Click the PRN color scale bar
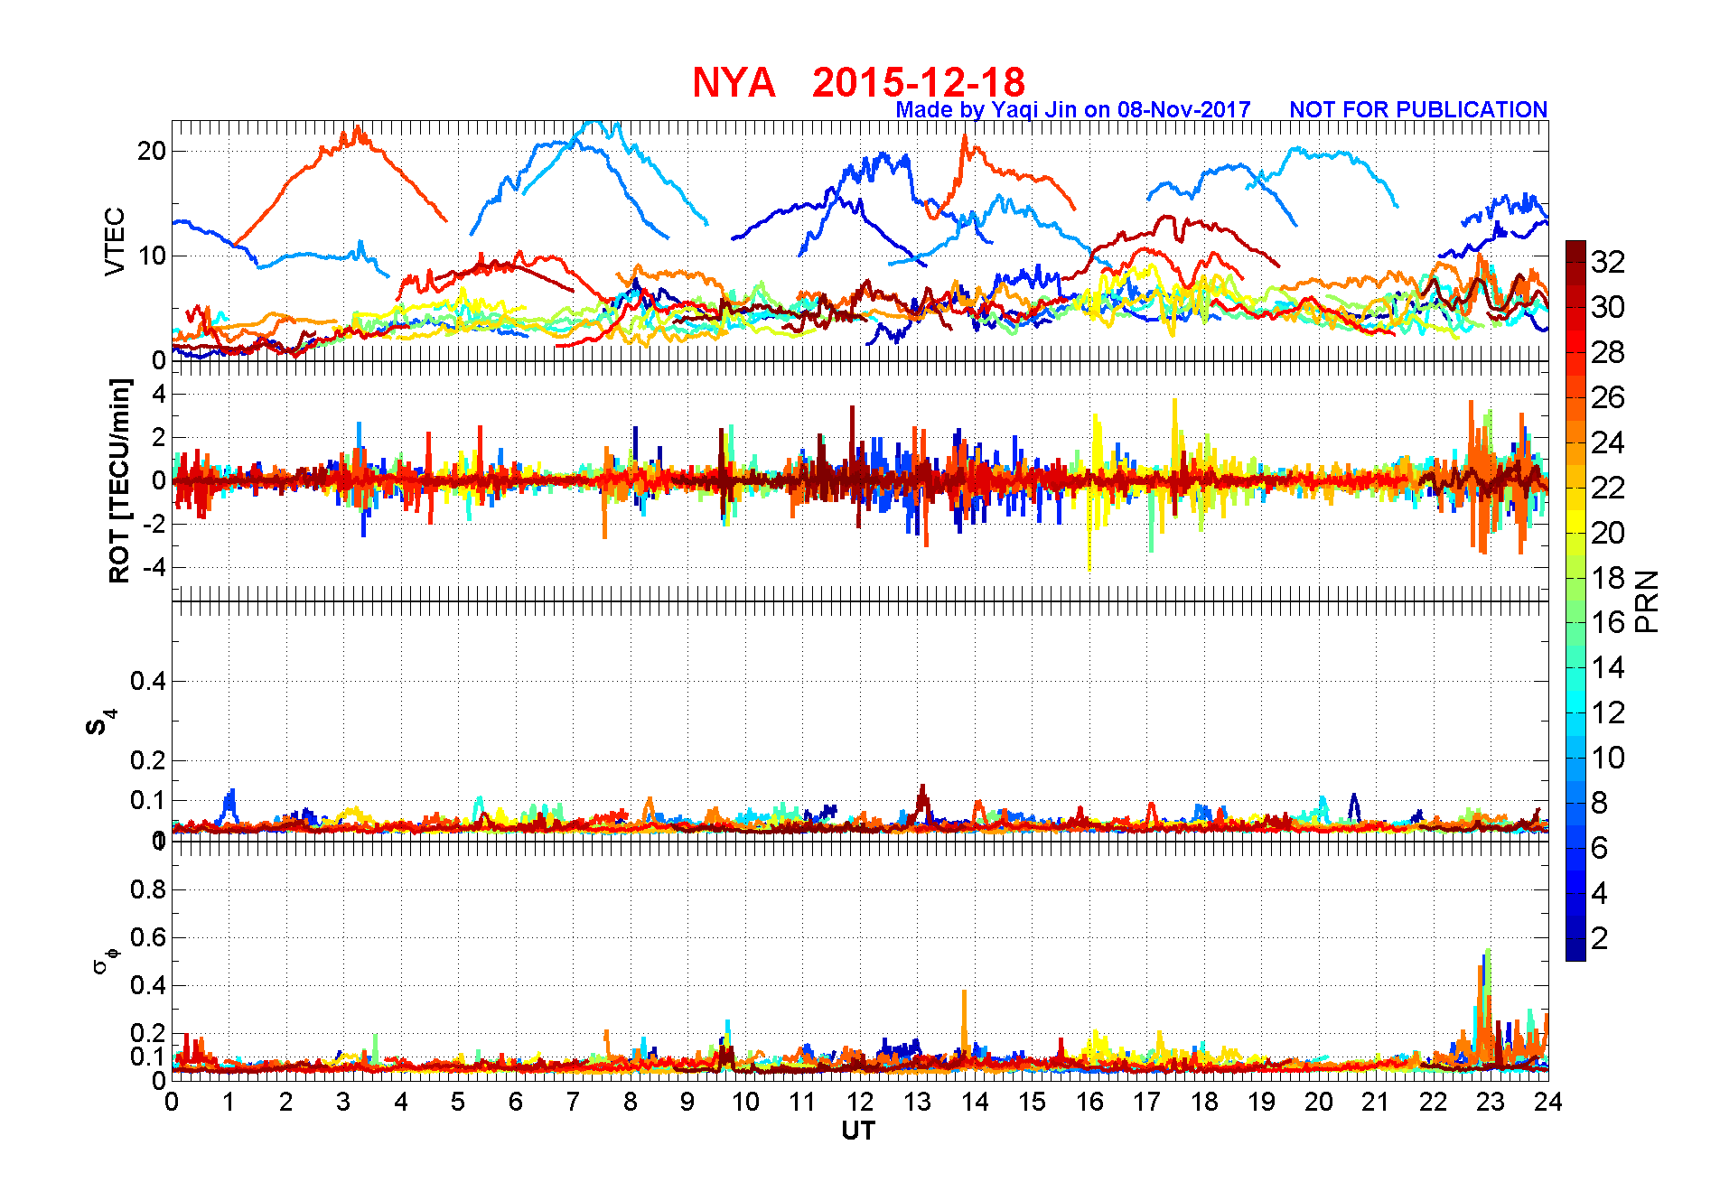 [x=1575, y=600]
